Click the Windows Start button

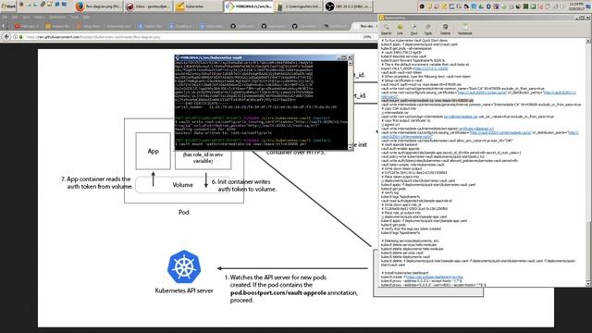click(8, 6)
